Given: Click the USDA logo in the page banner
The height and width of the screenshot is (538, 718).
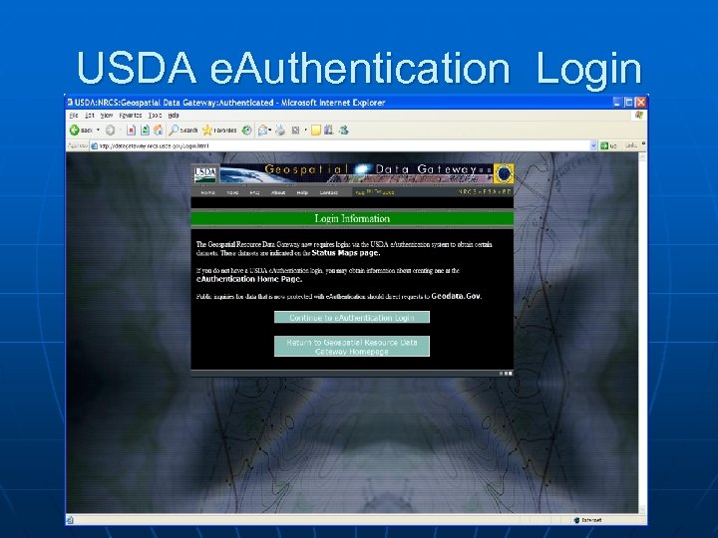Looking at the screenshot, I should [204, 173].
